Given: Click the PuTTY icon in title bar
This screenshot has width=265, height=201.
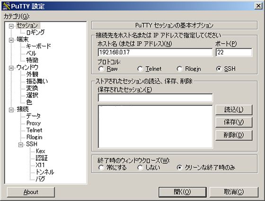Looking at the screenshot, I should tap(7, 6).
